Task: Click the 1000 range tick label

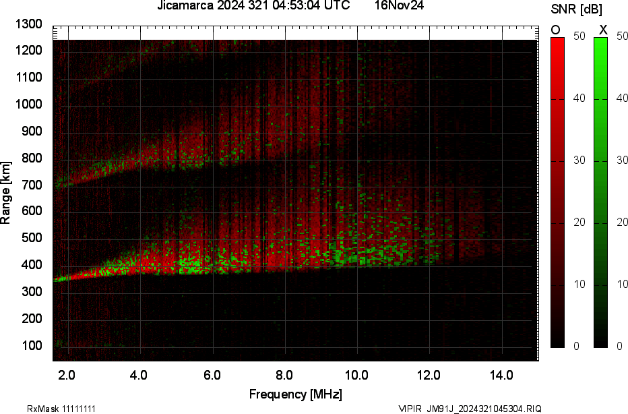Action: 29,105
